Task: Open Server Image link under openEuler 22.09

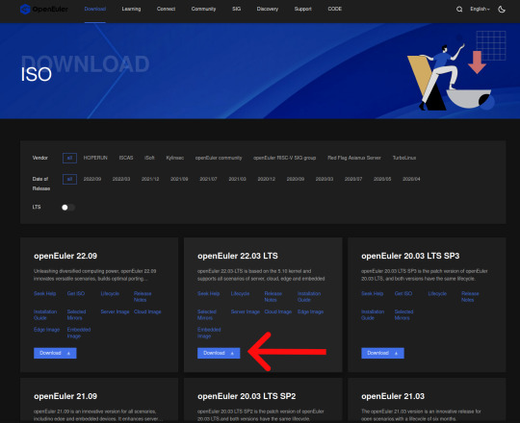Action: [116, 311]
